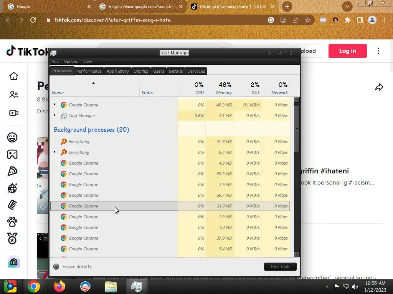The image size is (393, 294).
Task: Open TikTok Following people icon in sidebar
Action: pyautogui.click(x=14, y=95)
